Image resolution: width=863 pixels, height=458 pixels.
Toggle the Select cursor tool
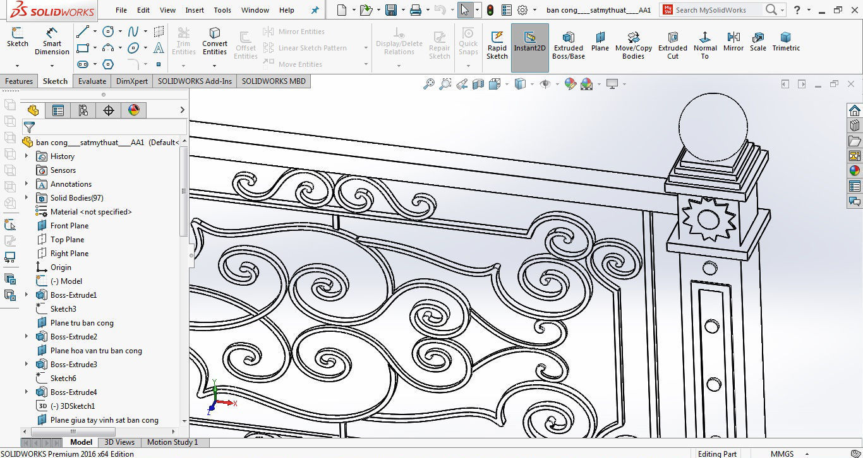point(465,10)
